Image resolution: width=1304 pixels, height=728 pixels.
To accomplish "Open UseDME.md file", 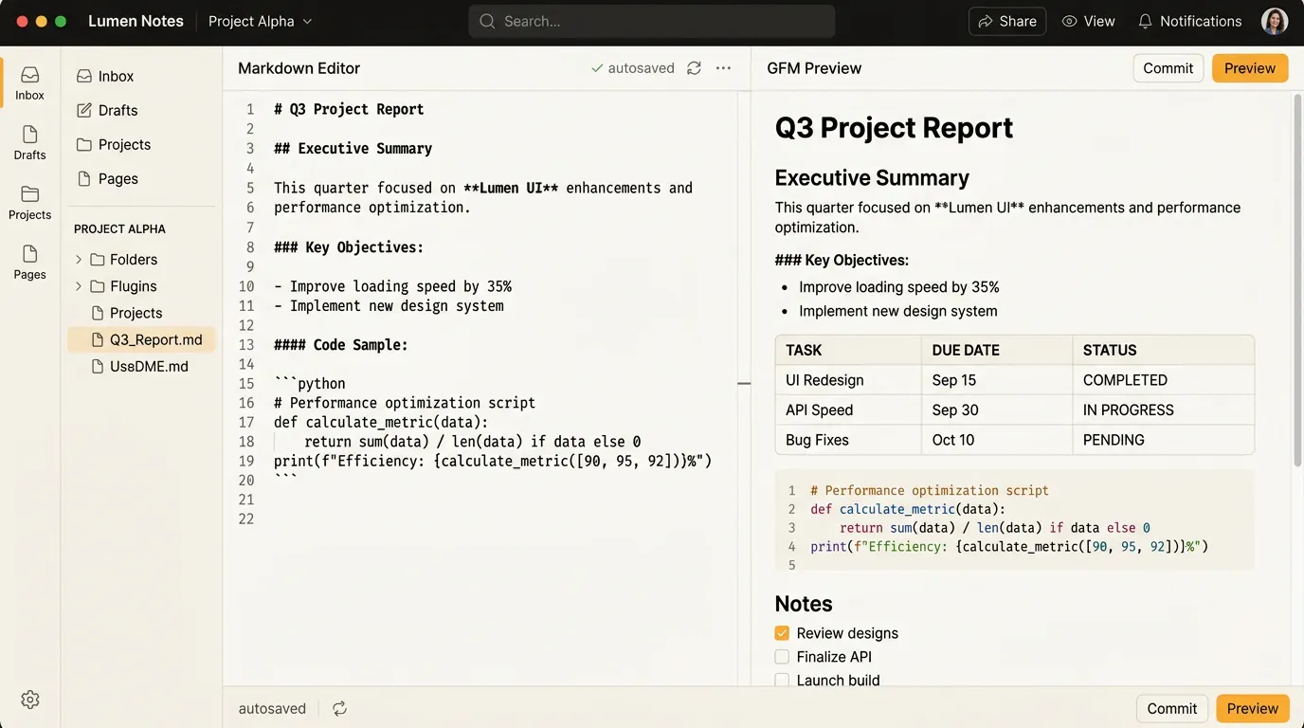I will coord(142,366).
